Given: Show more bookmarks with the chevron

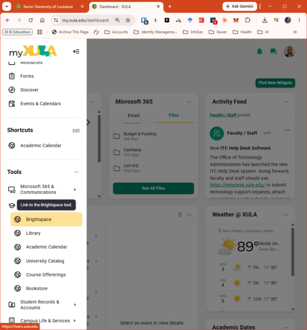Looking at the screenshot, I should coord(295,32).
